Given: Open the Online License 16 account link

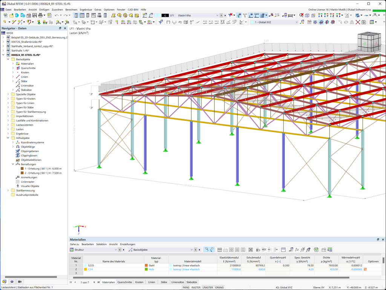Looking at the screenshot, I should (319, 9).
